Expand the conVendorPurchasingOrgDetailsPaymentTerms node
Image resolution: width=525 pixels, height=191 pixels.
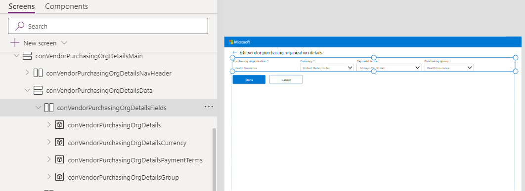(49, 159)
